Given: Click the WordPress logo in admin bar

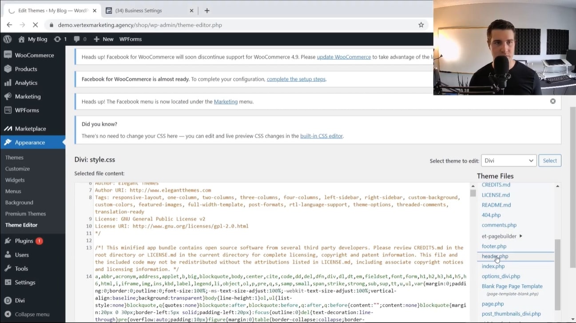Looking at the screenshot, I should click(x=8, y=39).
